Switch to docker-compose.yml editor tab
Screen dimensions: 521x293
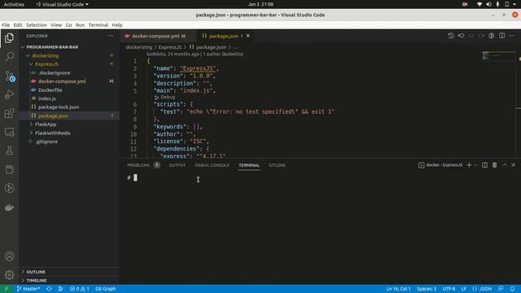pyautogui.click(x=155, y=36)
